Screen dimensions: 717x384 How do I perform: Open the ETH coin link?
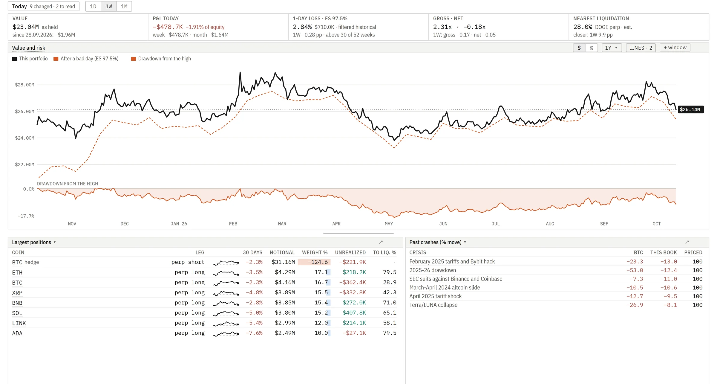(17, 272)
